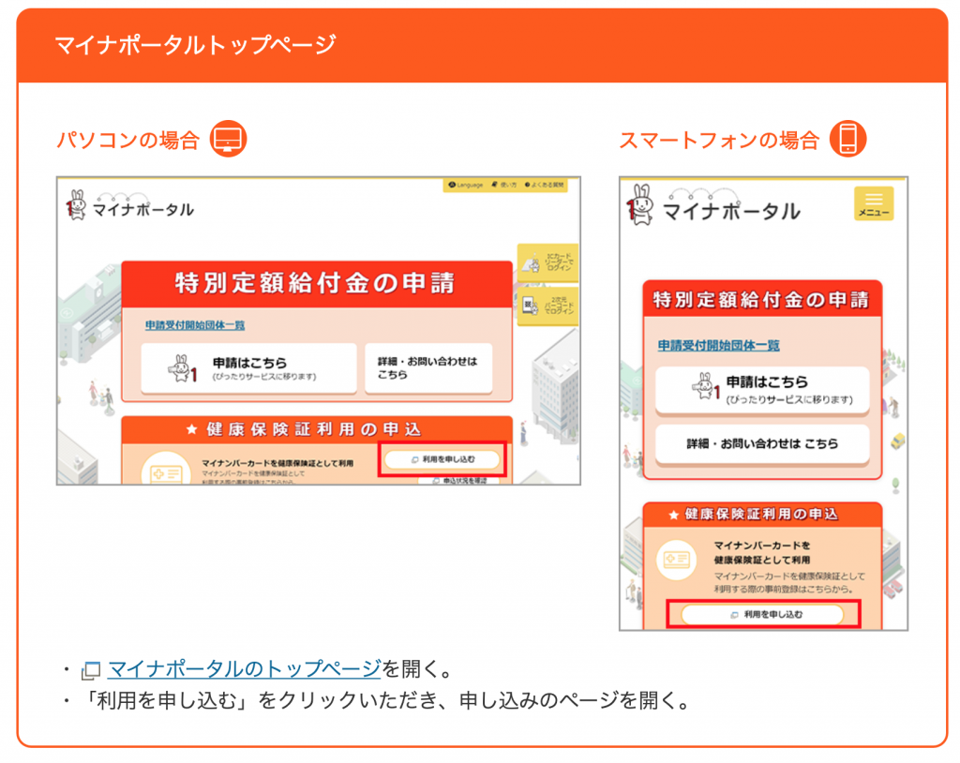Click 申請受付開始団体一覧 link in PC view
The image size is (960, 763).
coord(194,325)
